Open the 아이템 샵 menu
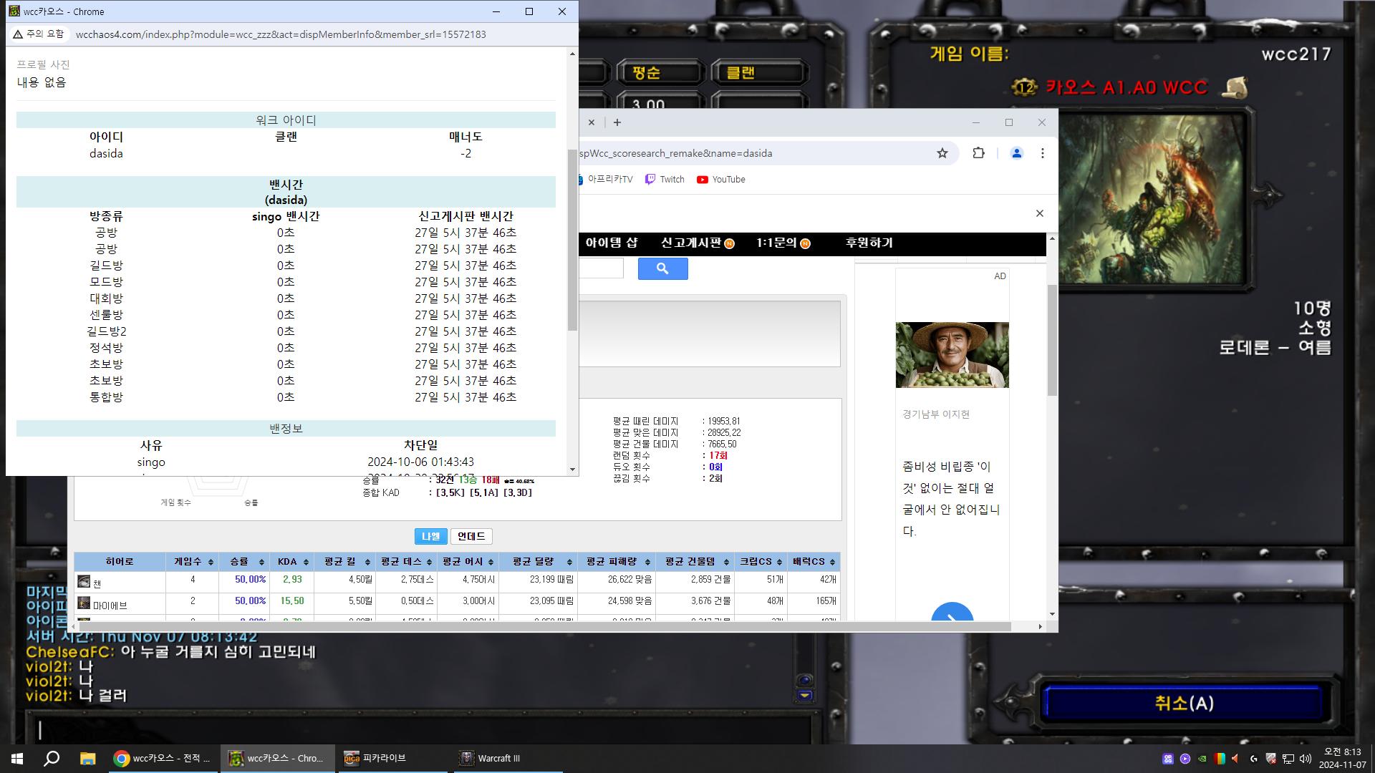 coord(611,243)
